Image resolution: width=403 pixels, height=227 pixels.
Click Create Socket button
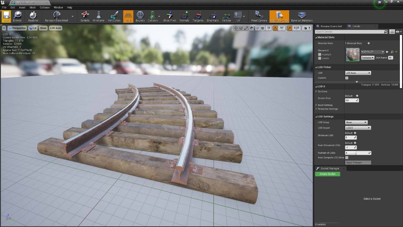click(328, 174)
